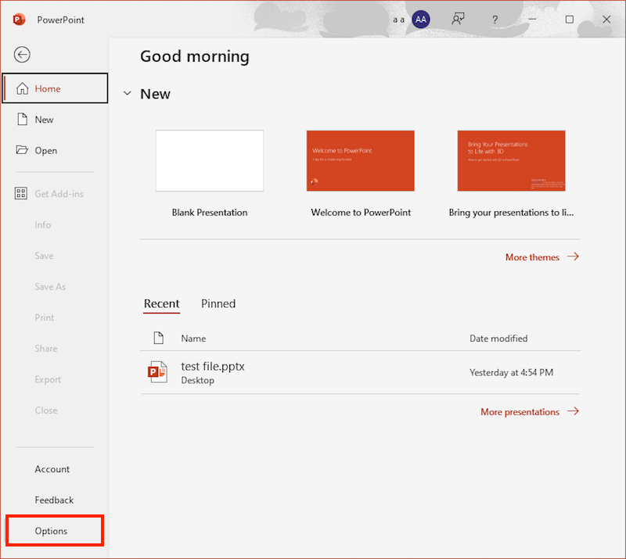Open Get Add-ins in the sidebar
The image size is (626, 559).
55,194
